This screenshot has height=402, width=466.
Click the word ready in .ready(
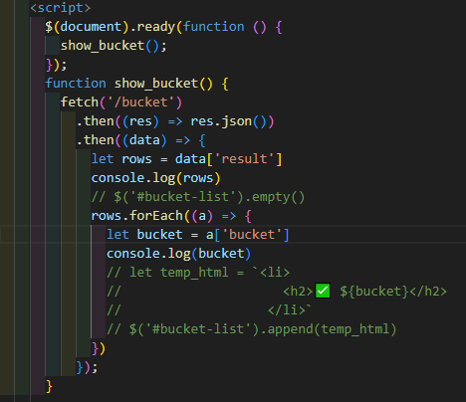tap(155, 27)
